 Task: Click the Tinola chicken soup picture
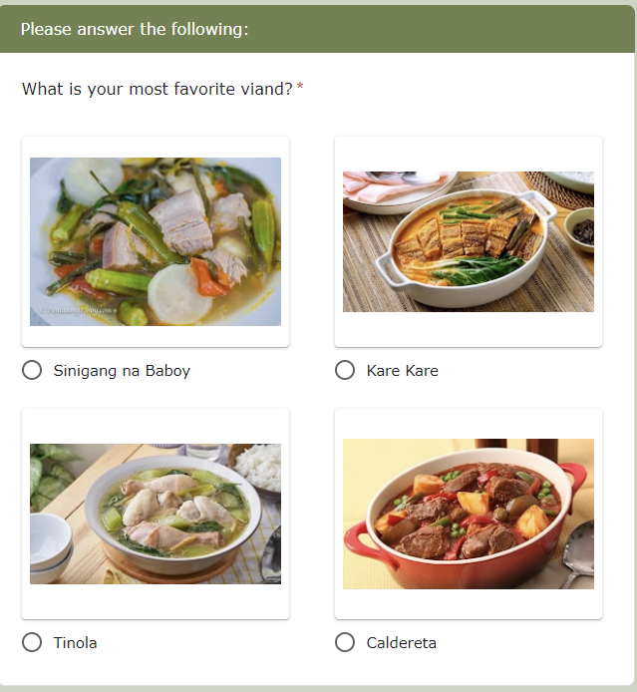pos(156,514)
